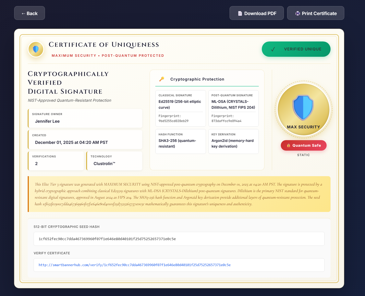Click the printer icon in Print Certificate button
365x296 pixels.
pos(297,13)
